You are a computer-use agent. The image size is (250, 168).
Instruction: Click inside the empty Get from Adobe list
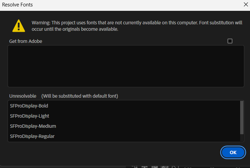click(x=126, y=66)
